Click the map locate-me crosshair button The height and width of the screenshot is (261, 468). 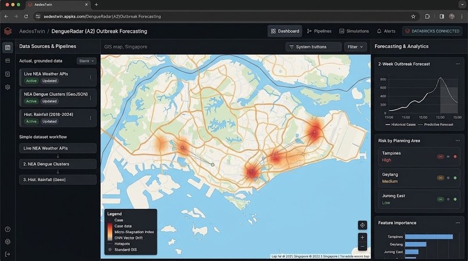[x=362, y=225]
